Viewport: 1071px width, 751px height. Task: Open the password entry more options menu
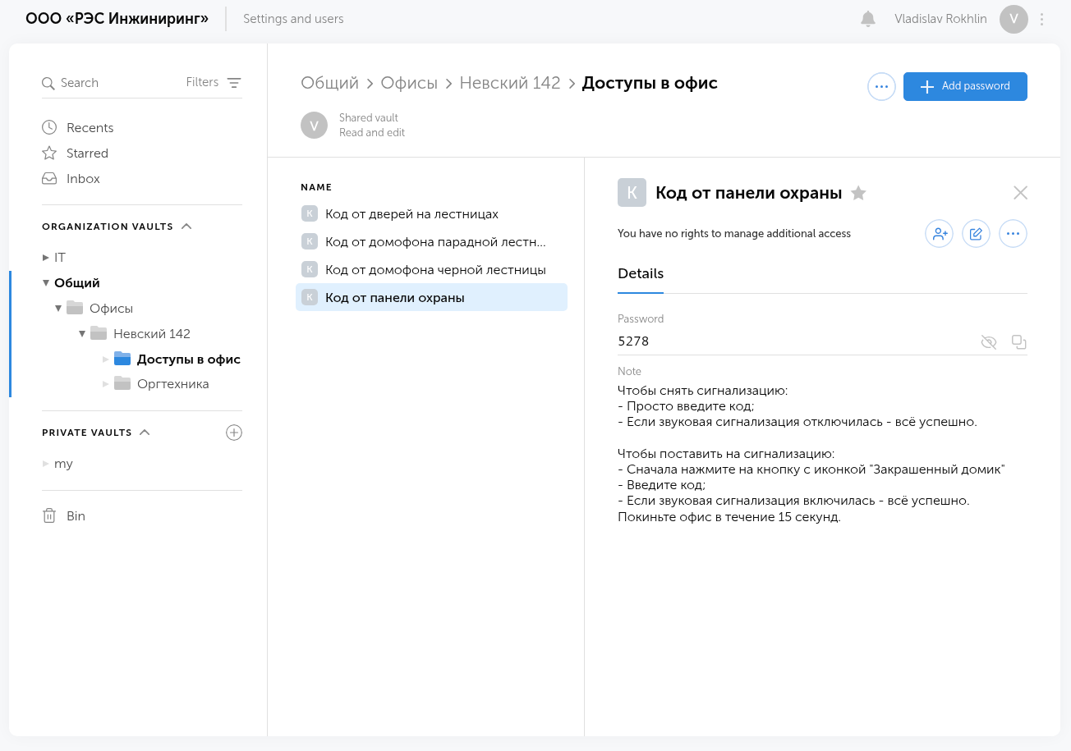(1013, 234)
